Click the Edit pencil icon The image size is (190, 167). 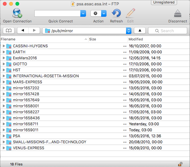pos(130,13)
